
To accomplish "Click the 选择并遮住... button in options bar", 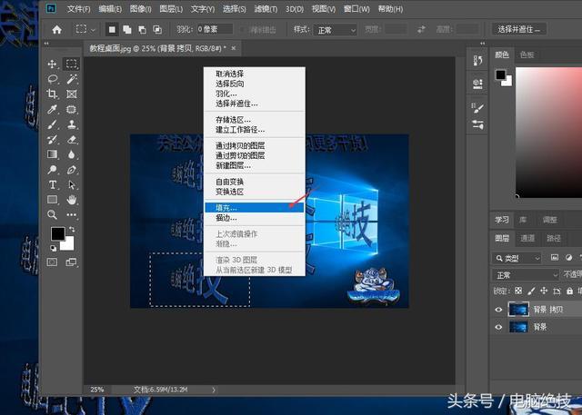I will [x=519, y=29].
